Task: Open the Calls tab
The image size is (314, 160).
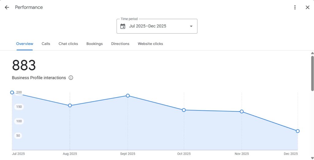Action: click(46, 44)
